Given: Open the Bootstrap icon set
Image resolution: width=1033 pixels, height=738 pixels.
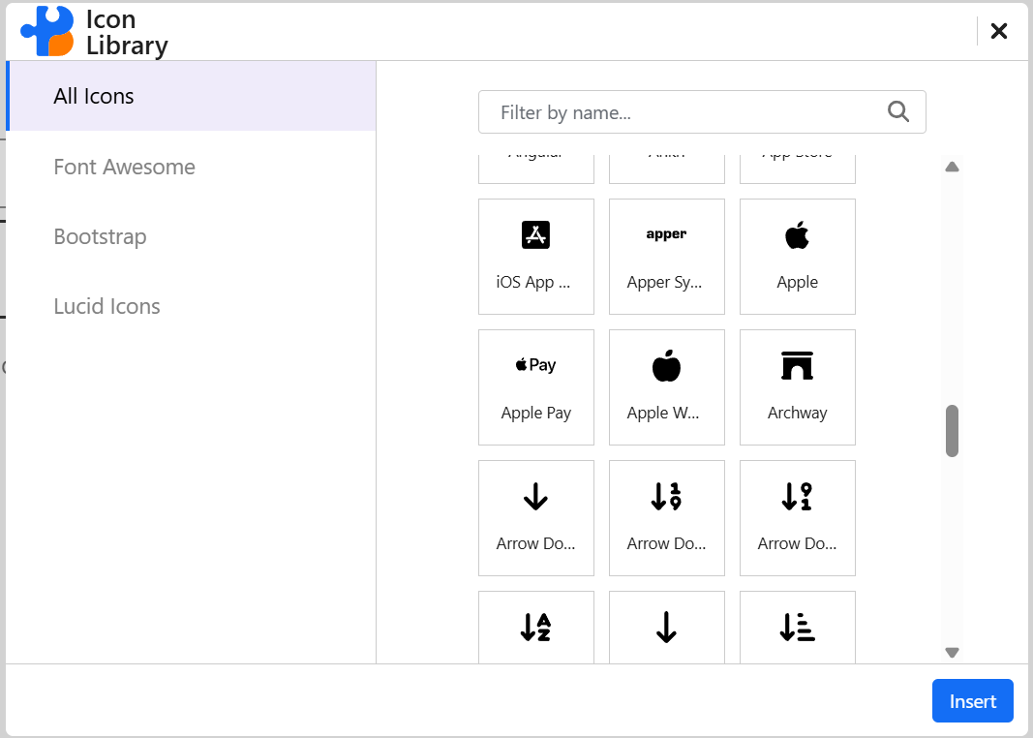Looking at the screenshot, I should click(x=100, y=236).
